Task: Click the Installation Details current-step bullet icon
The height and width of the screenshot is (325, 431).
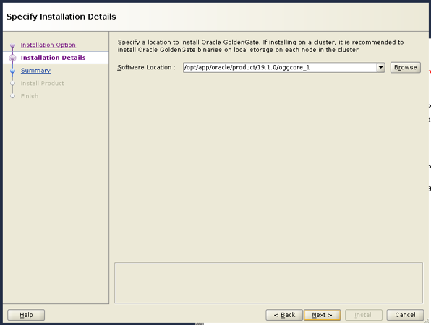Action: (x=12, y=58)
